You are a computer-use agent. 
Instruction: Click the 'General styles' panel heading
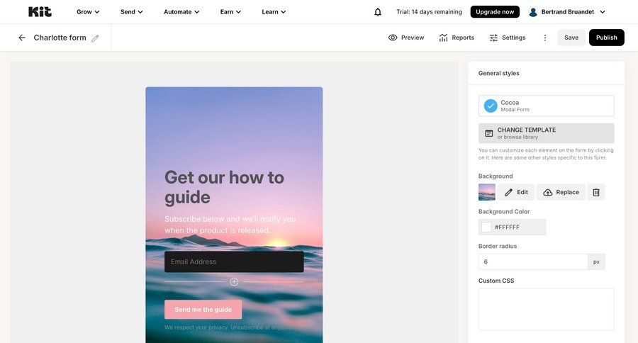tap(499, 73)
